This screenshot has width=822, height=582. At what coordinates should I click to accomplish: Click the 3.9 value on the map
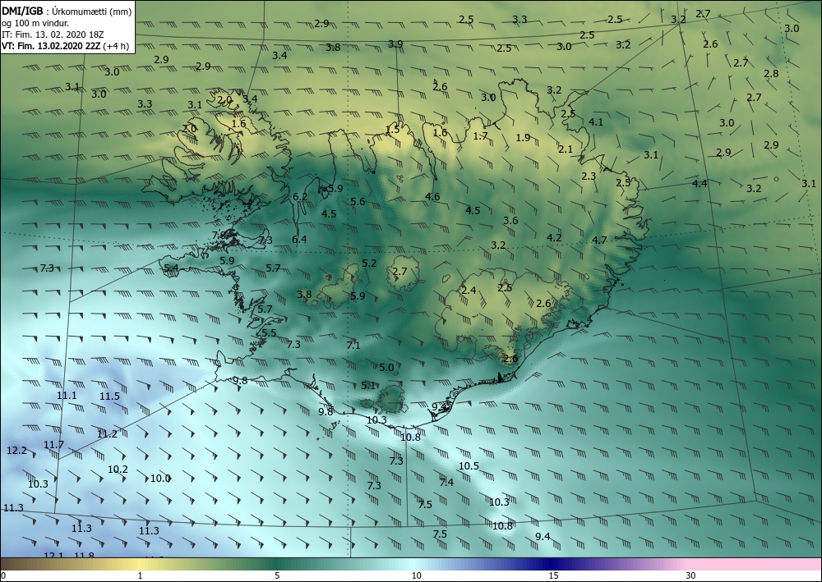396,44
